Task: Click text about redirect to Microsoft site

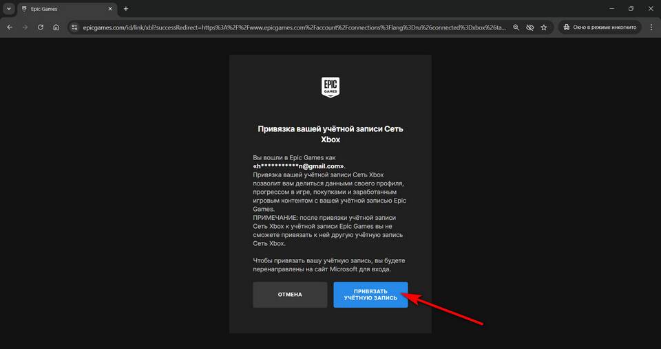Action: pyautogui.click(x=329, y=265)
